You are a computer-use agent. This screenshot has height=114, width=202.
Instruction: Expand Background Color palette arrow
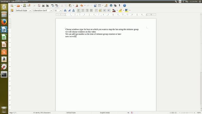pyautogui.click(x=130, y=10)
